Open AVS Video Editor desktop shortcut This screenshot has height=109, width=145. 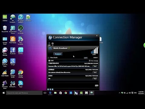[x=5, y=85]
